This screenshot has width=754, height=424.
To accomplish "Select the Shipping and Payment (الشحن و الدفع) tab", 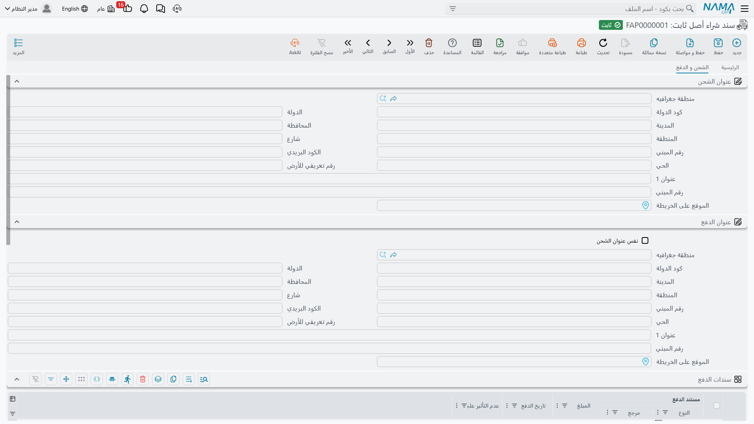I will point(692,68).
